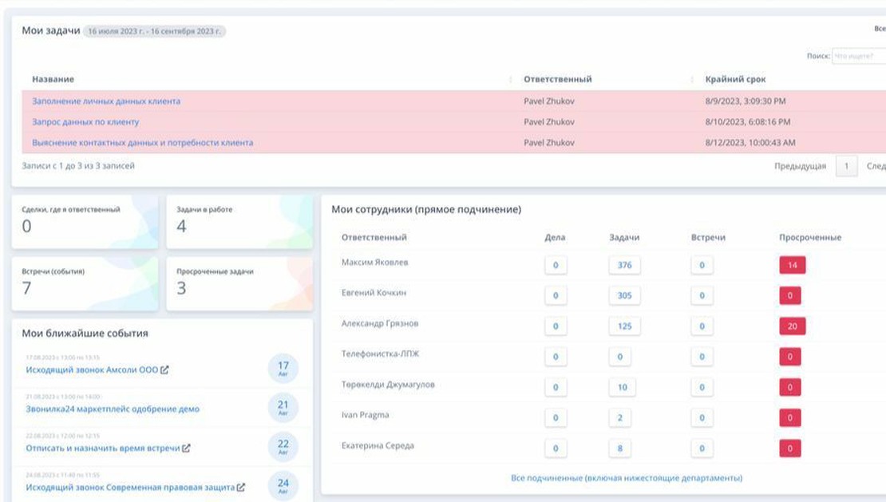The image size is (886, 502).
Task: Click external link icon next to Отписать и назначить
Action: pyautogui.click(x=186, y=449)
